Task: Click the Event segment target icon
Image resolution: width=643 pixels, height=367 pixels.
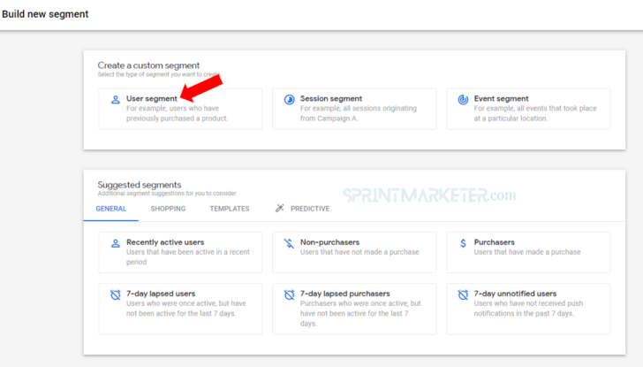Action: pos(463,100)
